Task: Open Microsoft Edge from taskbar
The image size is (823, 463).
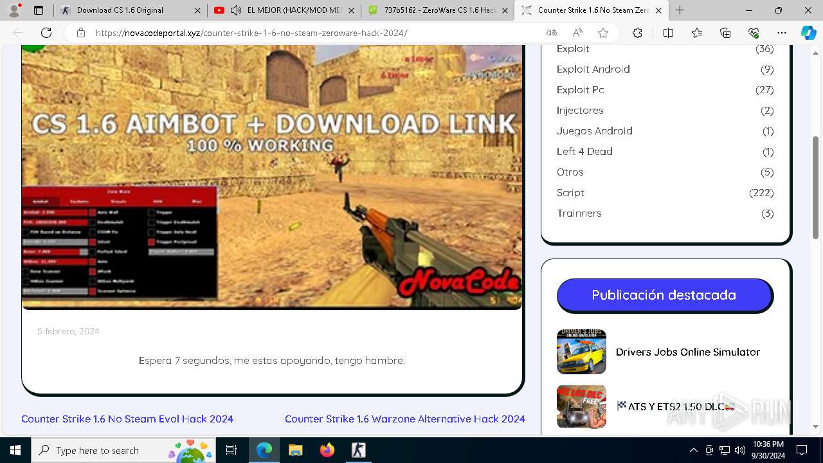Action: pos(264,450)
